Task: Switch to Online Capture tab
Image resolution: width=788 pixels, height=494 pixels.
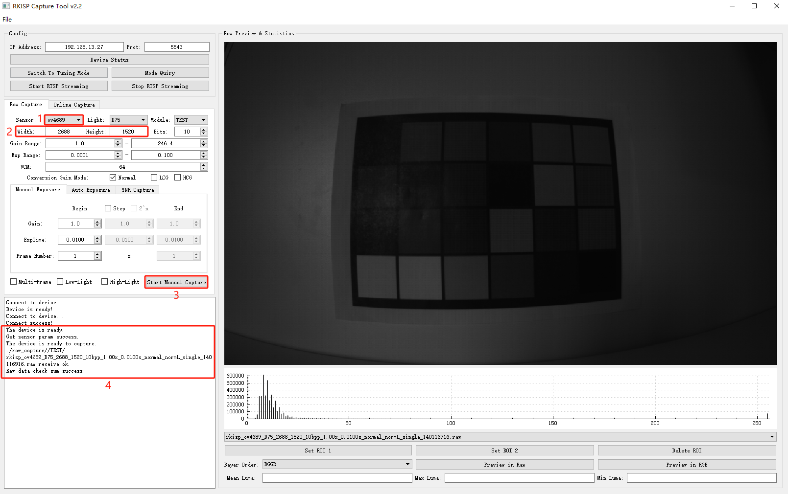Action: [74, 105]
